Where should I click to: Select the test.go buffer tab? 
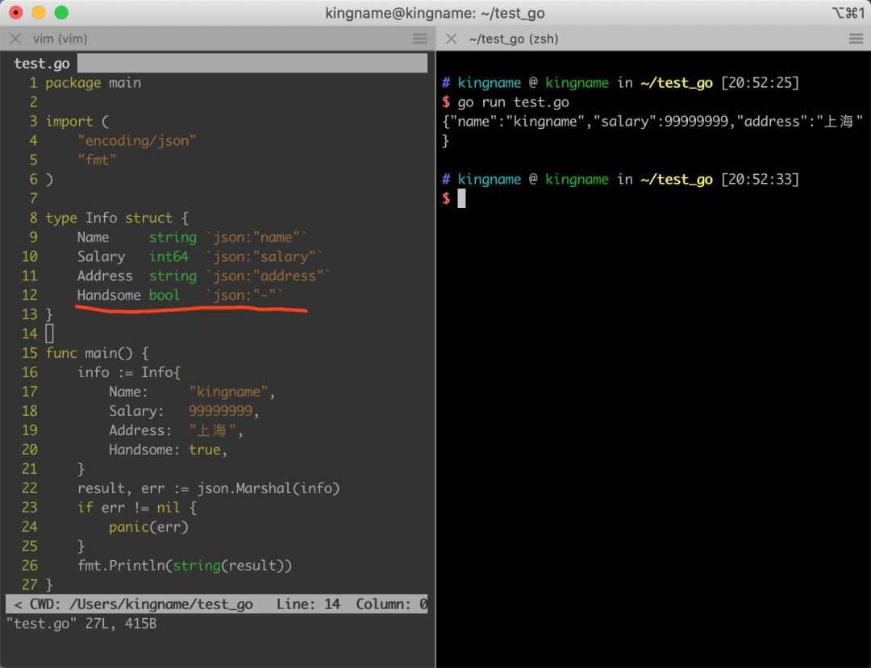click(42, 64)
